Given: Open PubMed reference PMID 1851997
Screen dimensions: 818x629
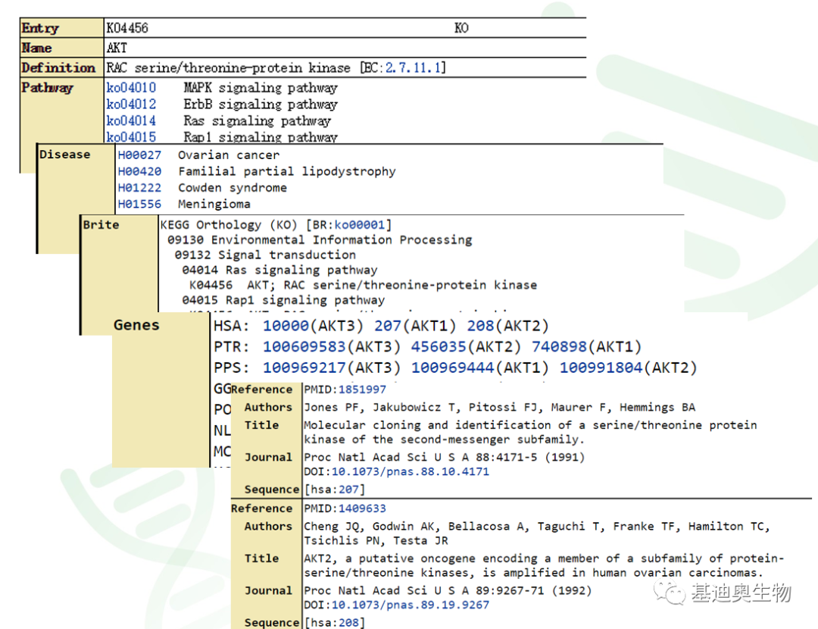Looking at the screenshot, I should [x=362, y=390].
